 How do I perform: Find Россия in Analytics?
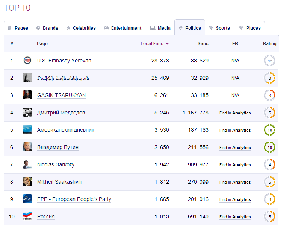235,217
